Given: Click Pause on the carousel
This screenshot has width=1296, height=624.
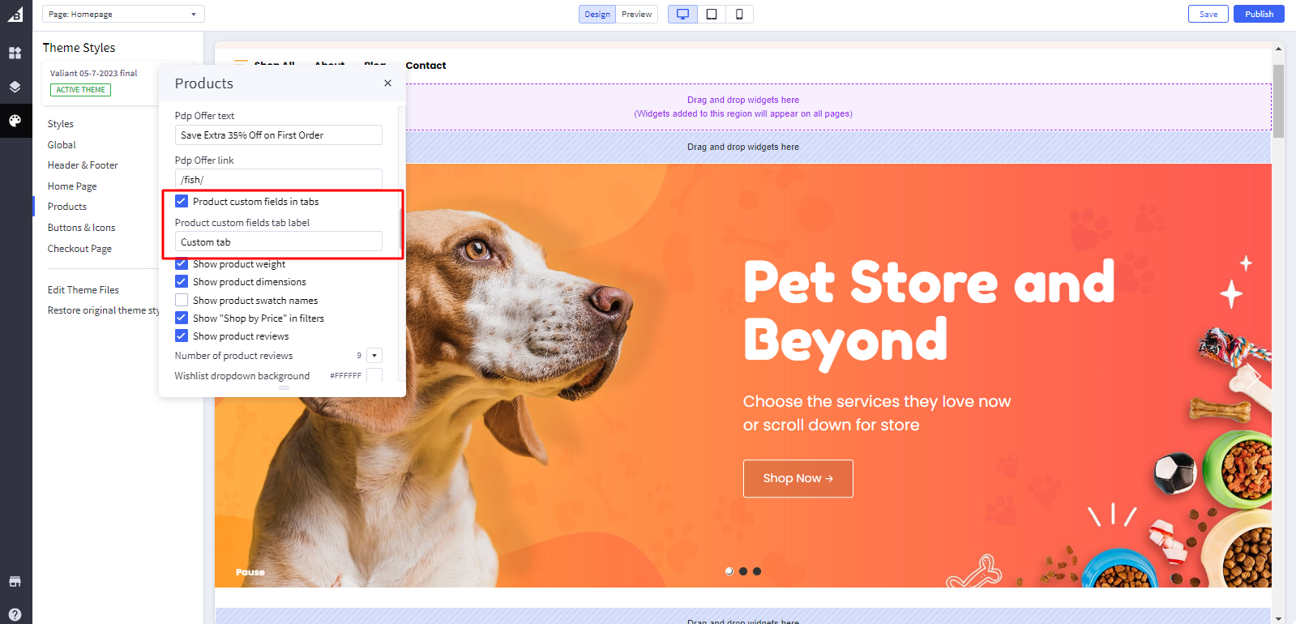Looking at the screenshot, I should tap(250, 572).
